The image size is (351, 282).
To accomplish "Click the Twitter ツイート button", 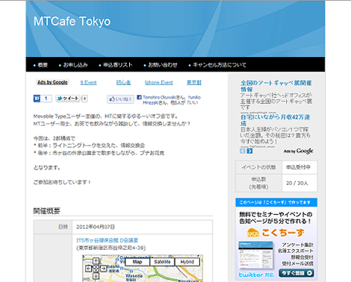I will (x=67, y=99).
